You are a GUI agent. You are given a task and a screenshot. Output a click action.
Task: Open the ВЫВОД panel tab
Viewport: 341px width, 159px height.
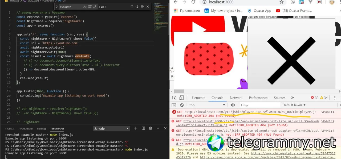[41, 128]
